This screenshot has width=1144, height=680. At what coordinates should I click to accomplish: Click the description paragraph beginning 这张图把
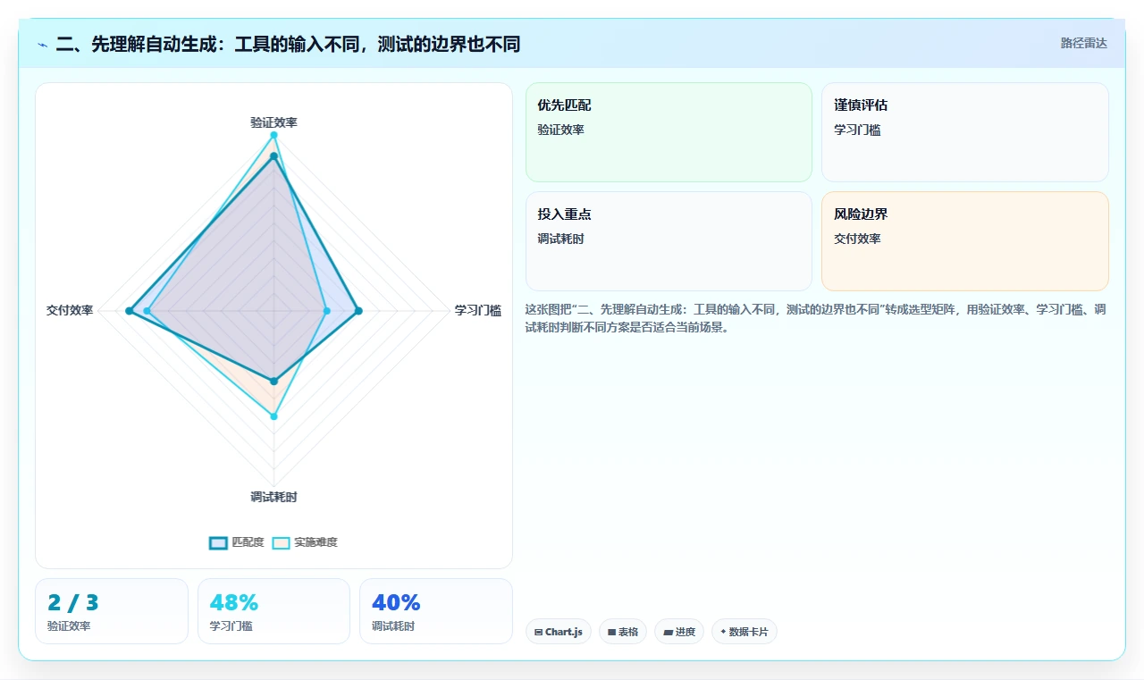816,318
